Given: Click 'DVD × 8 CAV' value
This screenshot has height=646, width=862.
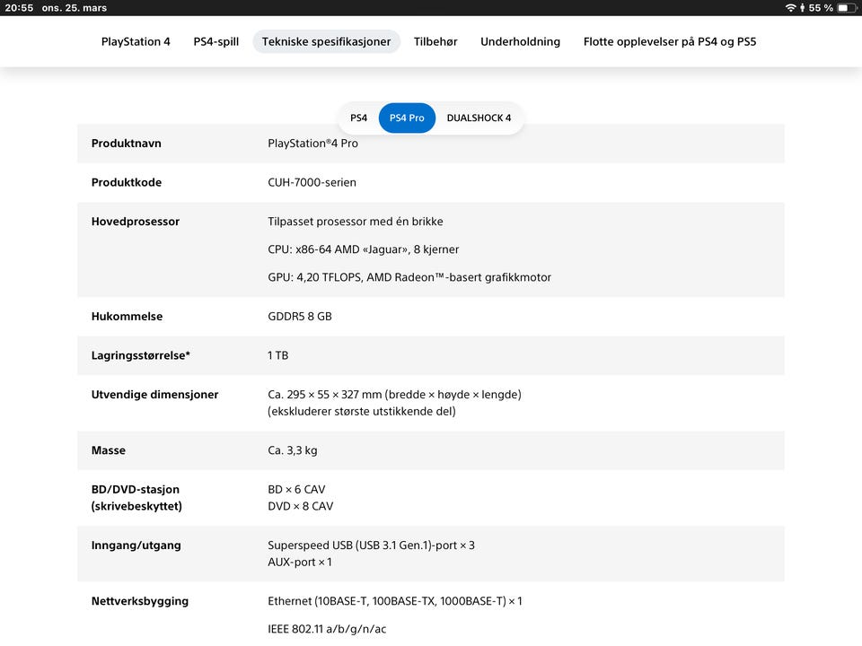Looking at the screenshot, I should 300,506.
